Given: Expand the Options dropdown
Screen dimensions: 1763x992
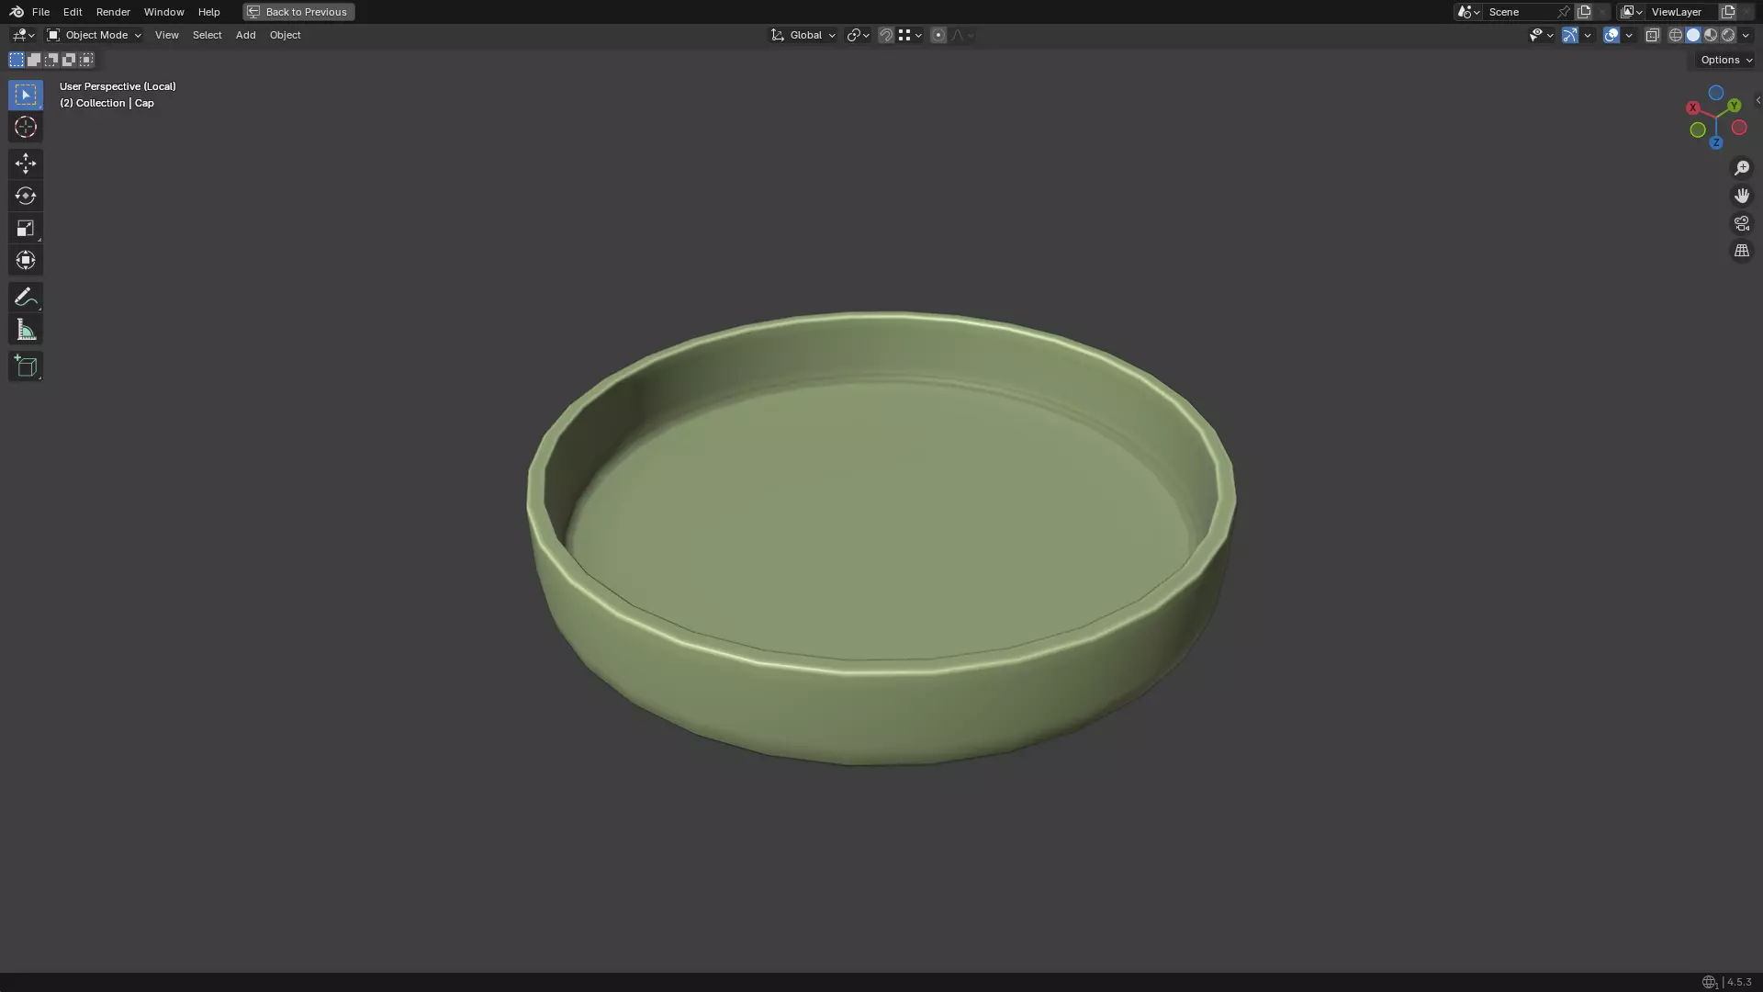Looking at the screenshot, I should coord(1725,60).
